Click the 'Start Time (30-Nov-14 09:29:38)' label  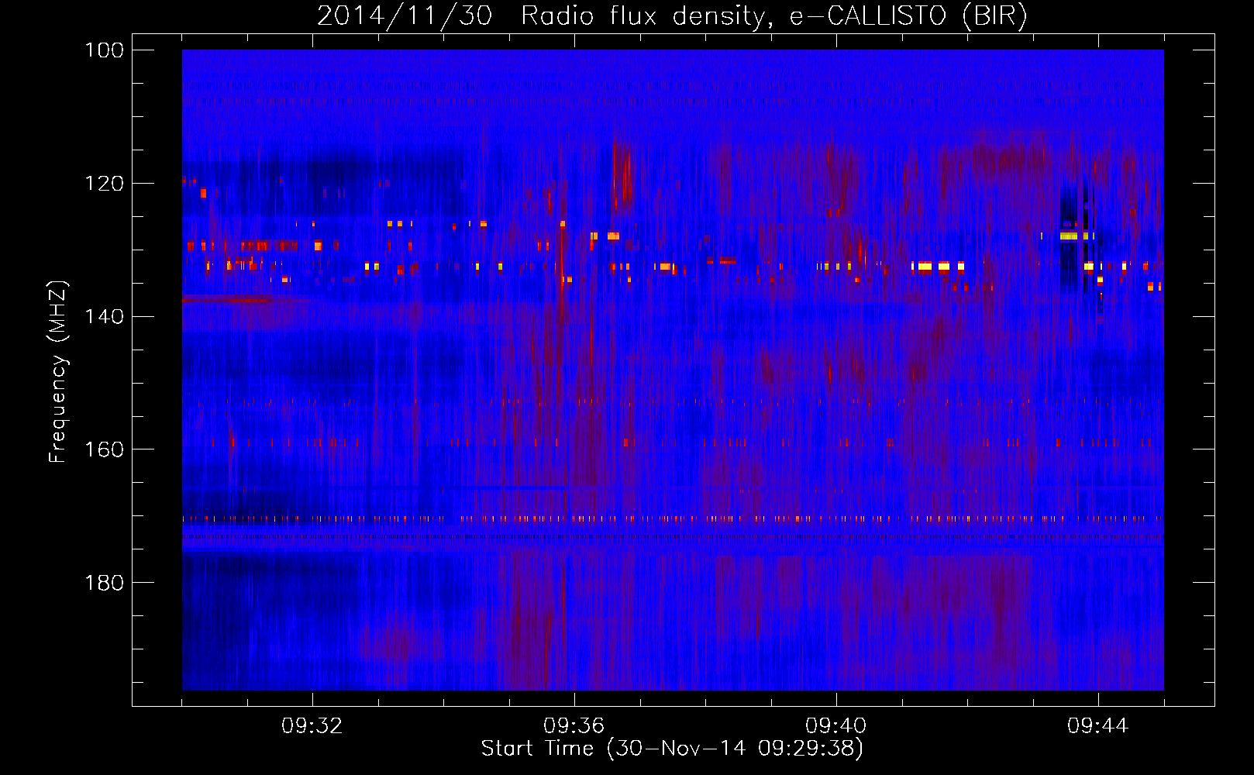(672, 749)
